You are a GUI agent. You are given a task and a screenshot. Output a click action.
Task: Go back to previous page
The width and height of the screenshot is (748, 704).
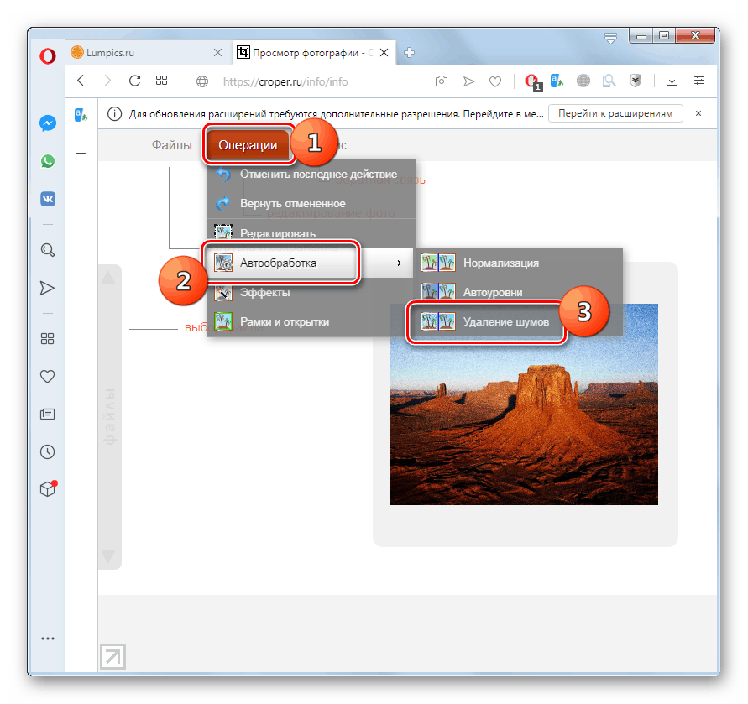(81, 81)
